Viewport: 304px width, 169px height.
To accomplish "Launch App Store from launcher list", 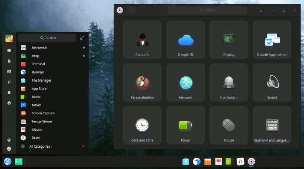I will (53, 89).
